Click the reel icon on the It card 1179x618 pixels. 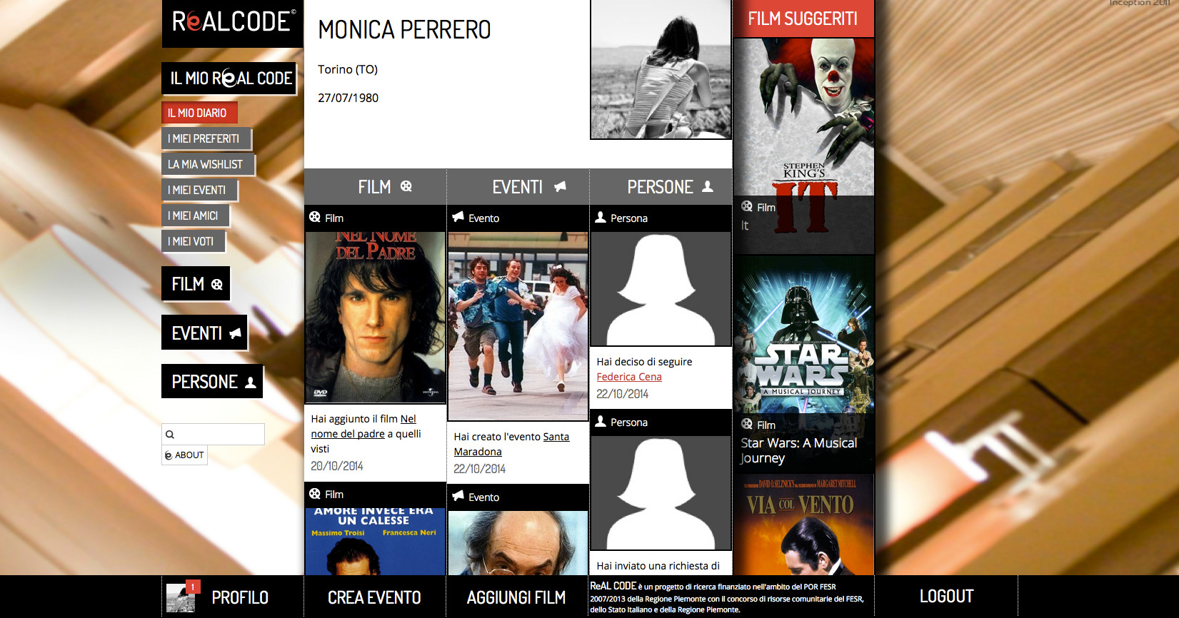(x=747, y=206)
